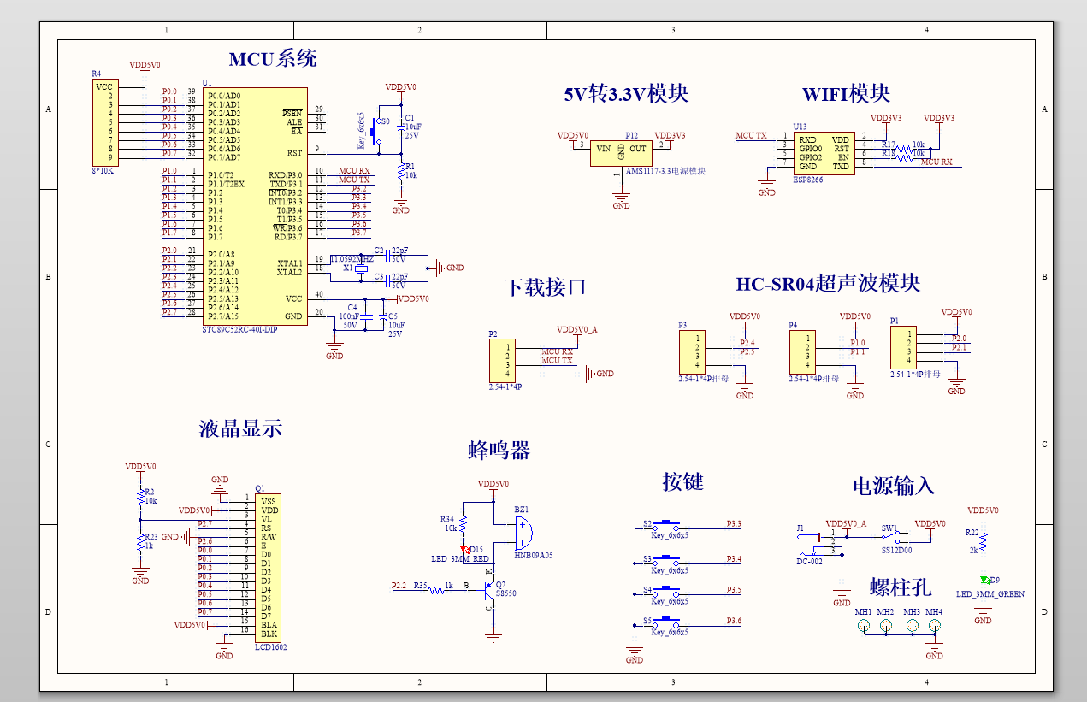
Task: Click the red LED D15 symbol
Action: tap(465, 549)
